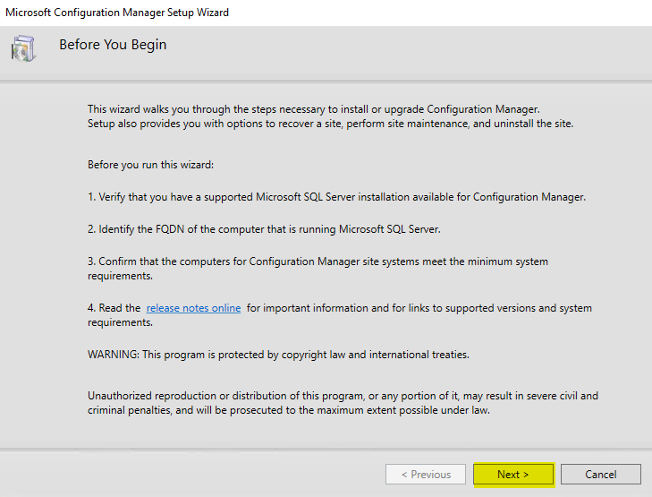This screenshot has height=497, width=652.
Task: Click step 3 about minimum system requirements
Action: point(318,261)
